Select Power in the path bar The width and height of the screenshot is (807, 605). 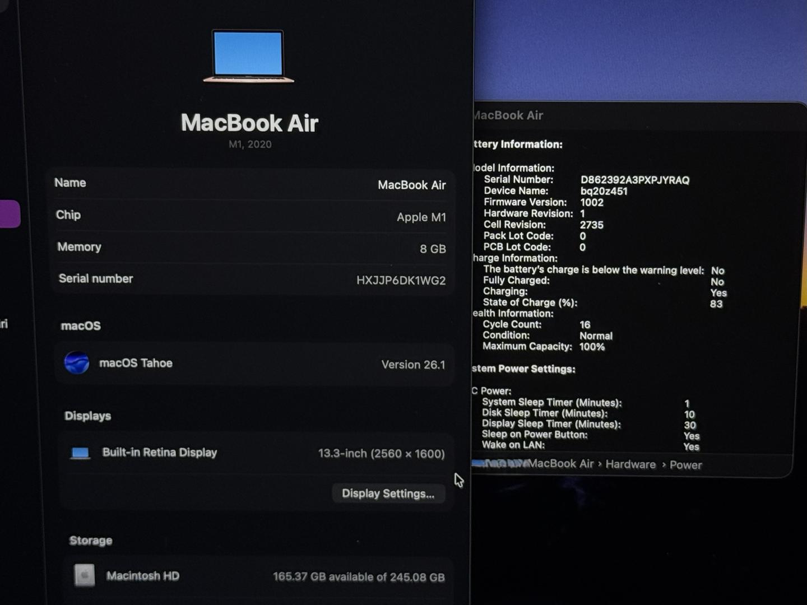685,465
